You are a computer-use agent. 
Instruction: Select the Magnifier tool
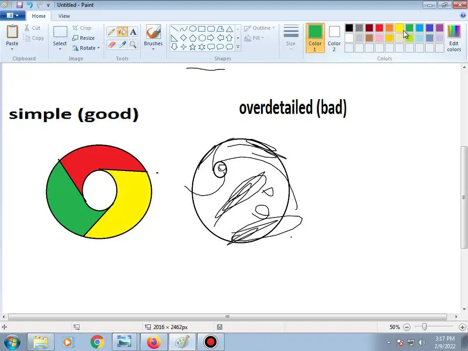click(133, 45)
